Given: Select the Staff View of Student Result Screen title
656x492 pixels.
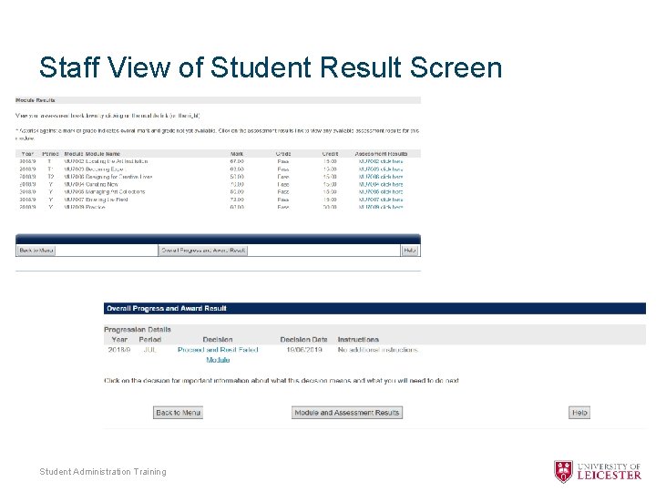Looking at the screenshot, I should (271, 67).
